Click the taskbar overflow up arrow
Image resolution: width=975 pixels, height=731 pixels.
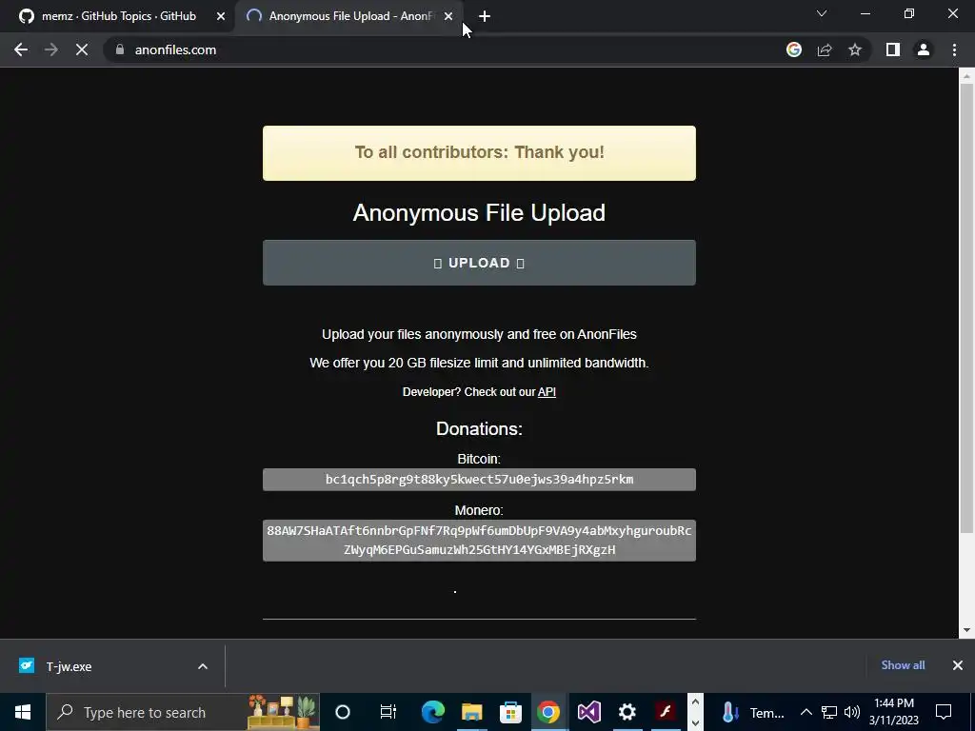click(695, 701)
